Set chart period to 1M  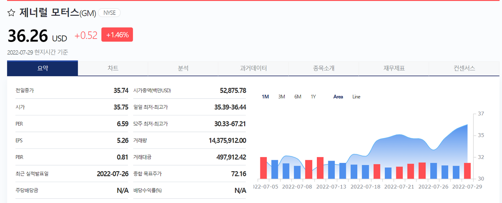266,97
